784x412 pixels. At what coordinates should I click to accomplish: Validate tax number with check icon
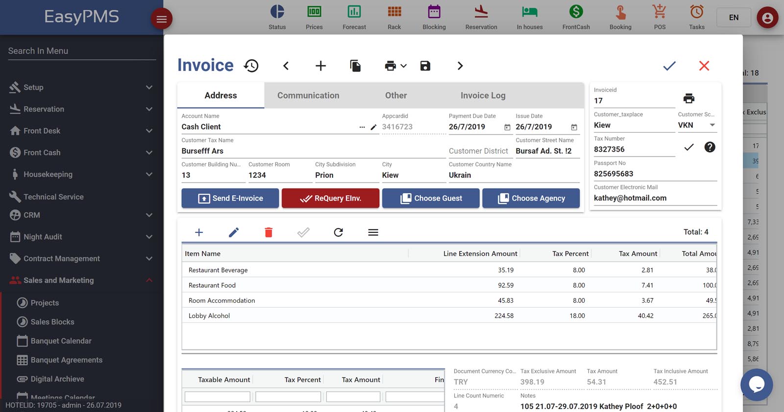(688, 147)
